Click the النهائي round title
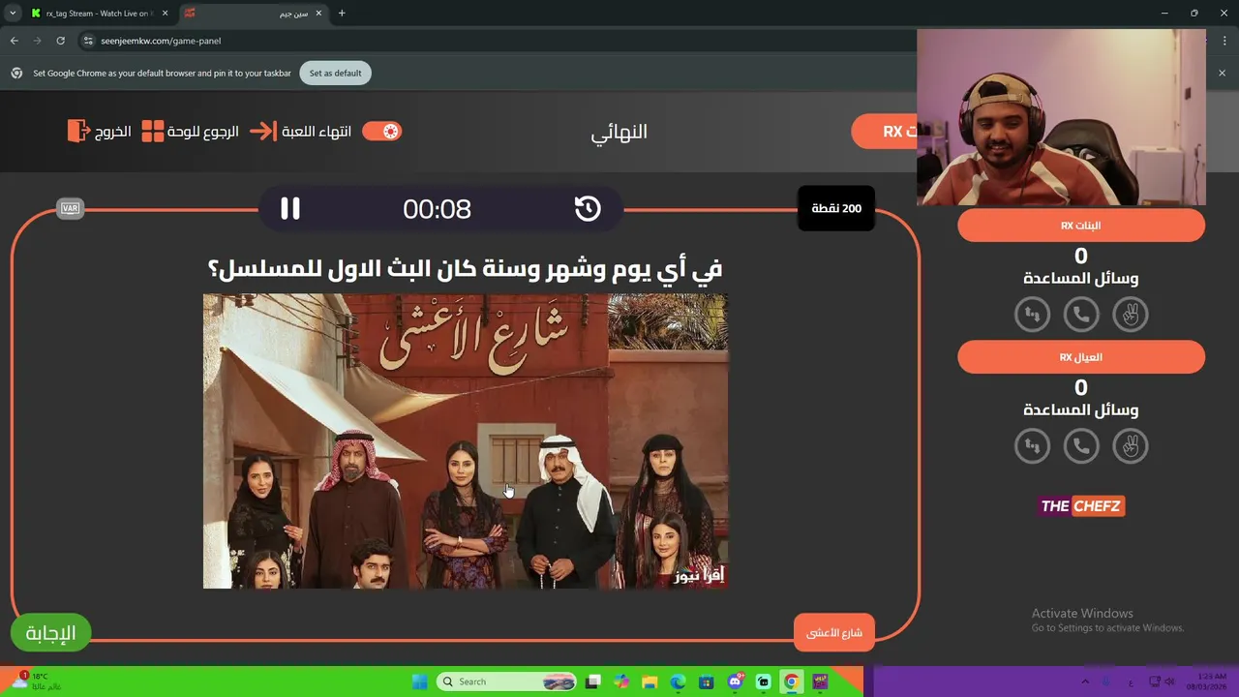Viewport: 1239px width, 697px height. (x=619, y=132)
